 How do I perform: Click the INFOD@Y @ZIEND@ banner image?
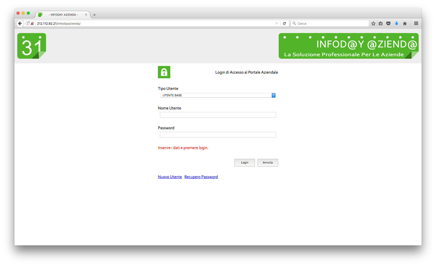click(x=348, y=46)
